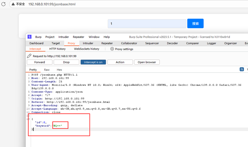Click the Forward button

pos(40,62)
